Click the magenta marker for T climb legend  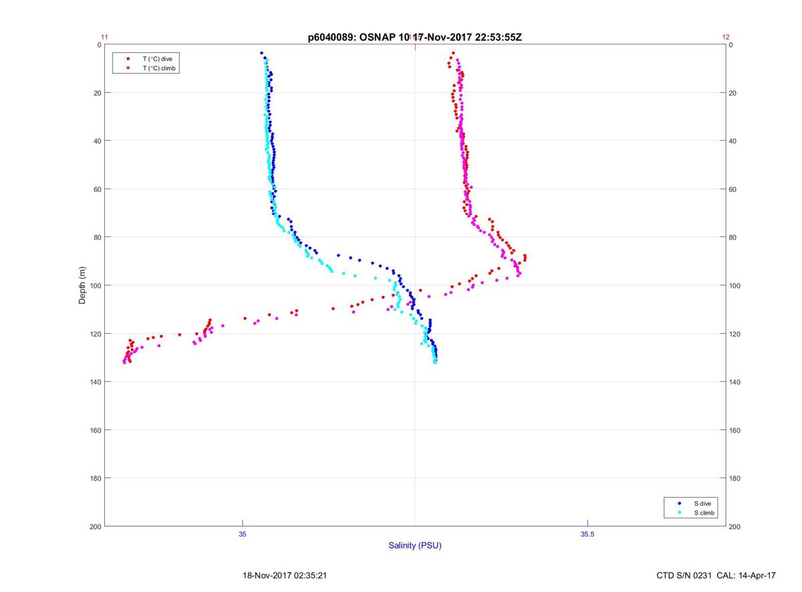click(128, 68)
